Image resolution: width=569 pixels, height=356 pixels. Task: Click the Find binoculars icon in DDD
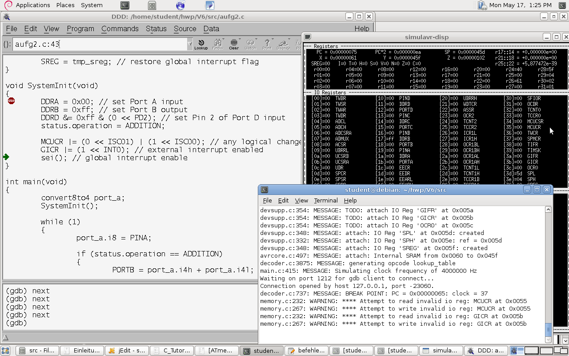(217, 43)
